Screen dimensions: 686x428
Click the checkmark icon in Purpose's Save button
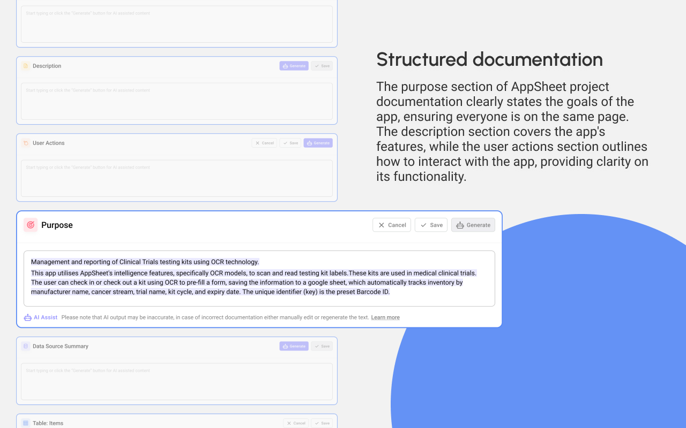(422, 225)
